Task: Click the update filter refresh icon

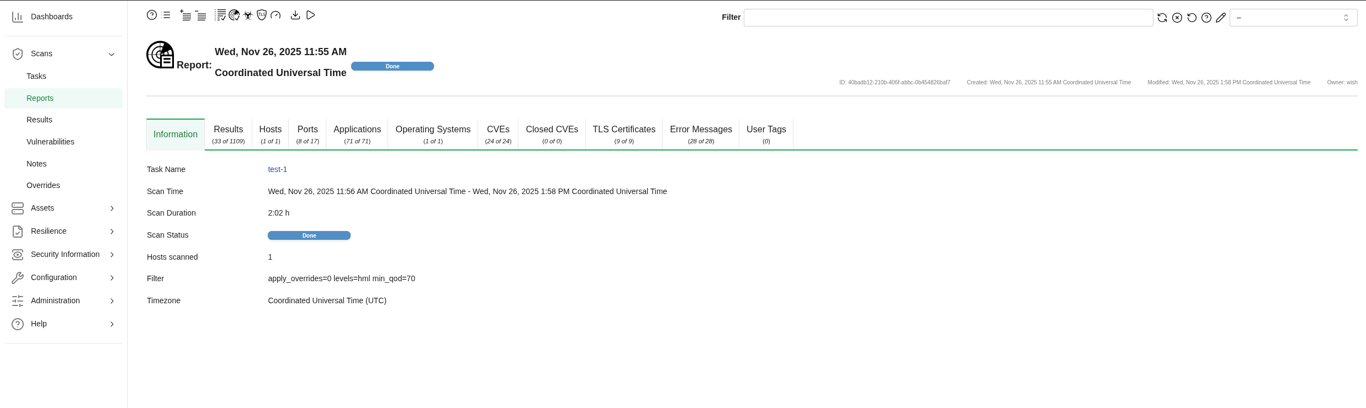Action: tap(1162, 18)
